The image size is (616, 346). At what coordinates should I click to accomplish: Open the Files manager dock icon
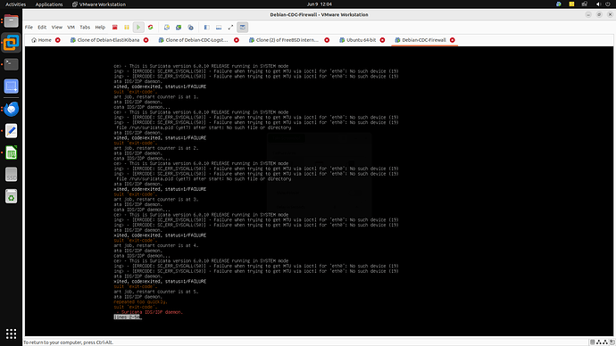tap(11, 21)
